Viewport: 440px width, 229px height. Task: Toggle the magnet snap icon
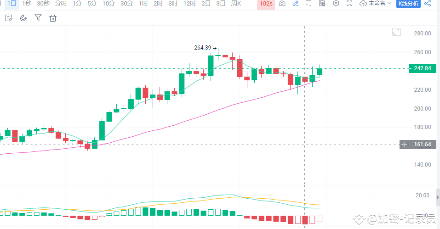[23, 18]
